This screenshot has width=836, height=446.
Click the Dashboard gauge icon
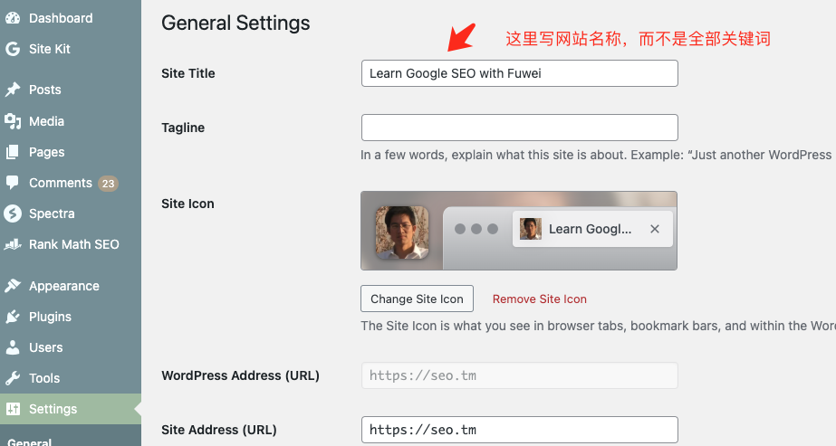13,18
